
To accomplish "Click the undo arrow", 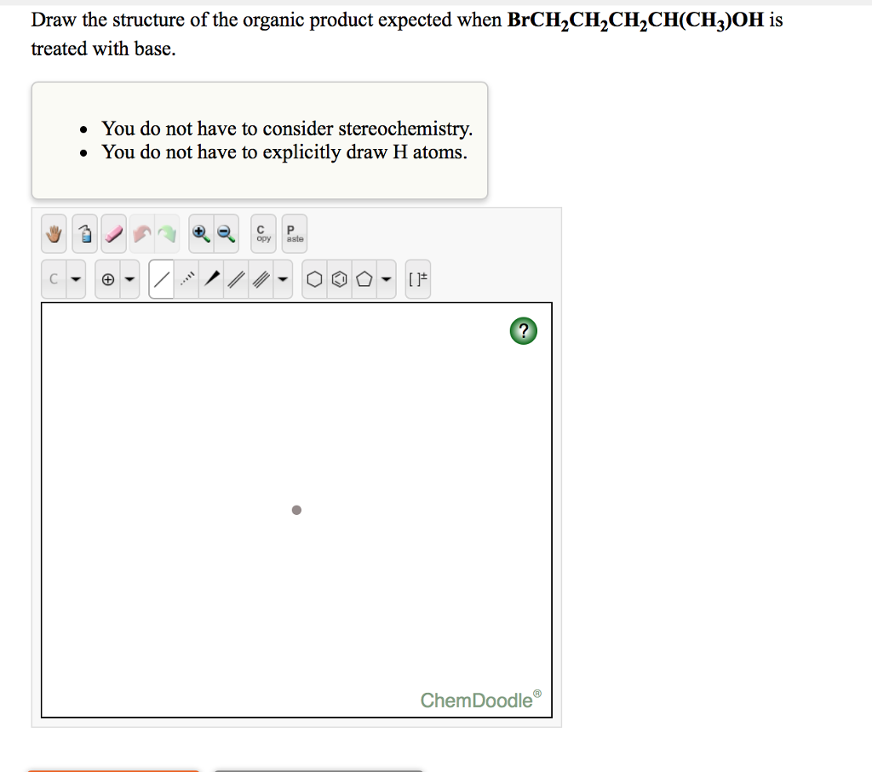I will click(141, 232).
